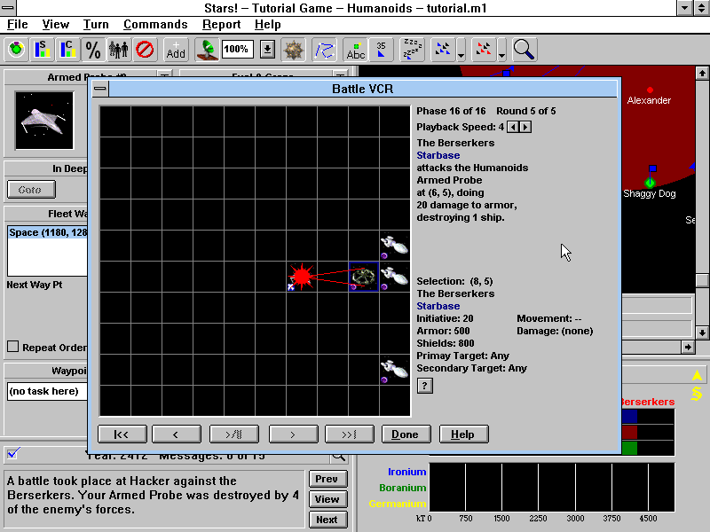Open the Zoom magnifying glass tool
Viewport: 710px width, 532px height.
coord(525,50)
